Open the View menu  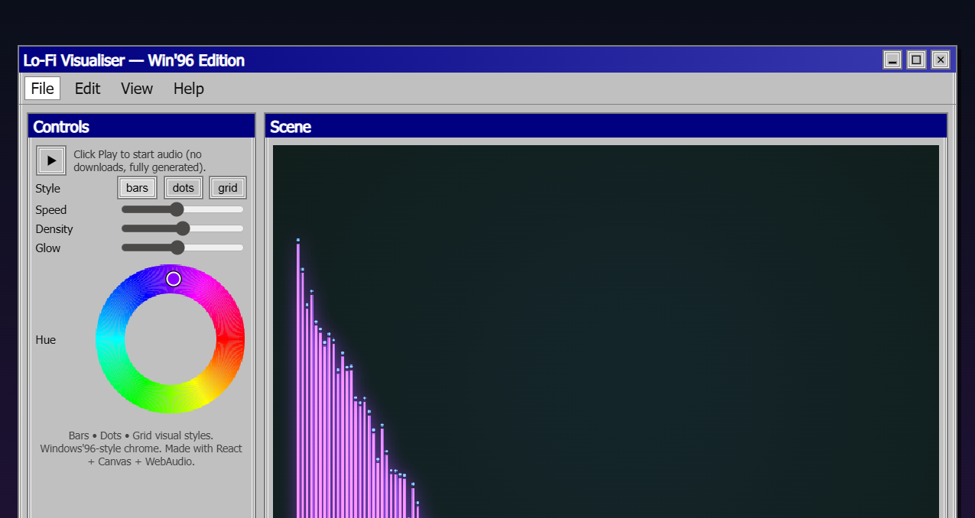click(137, 89)
